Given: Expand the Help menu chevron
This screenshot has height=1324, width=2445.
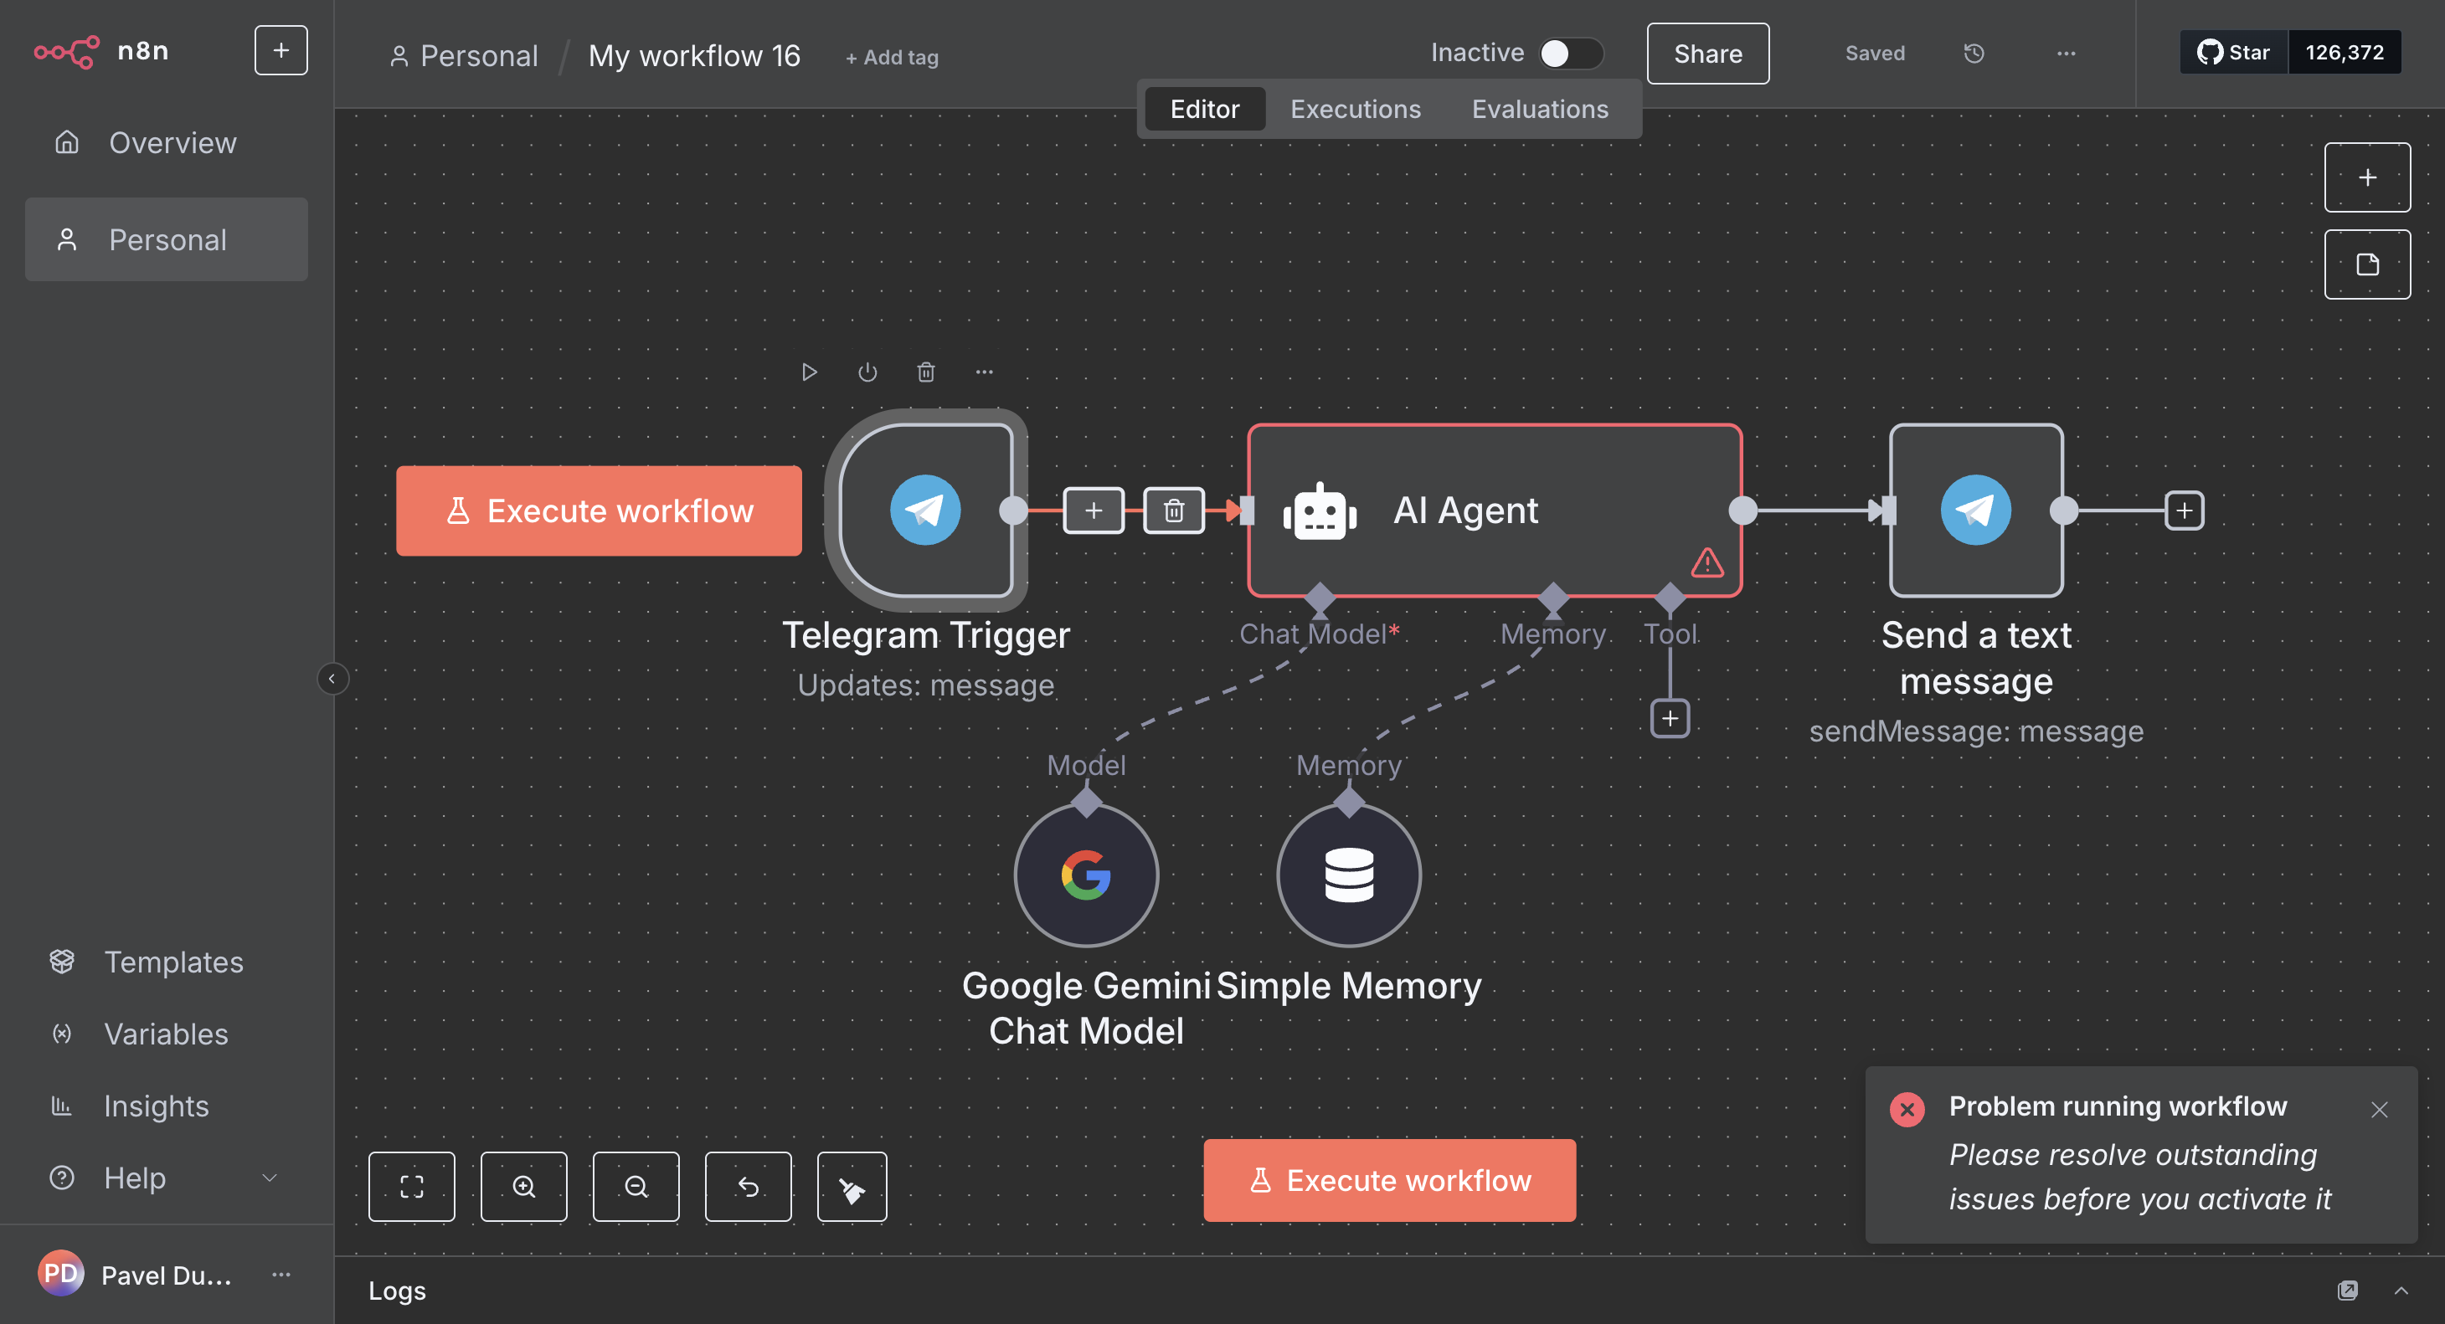Looking at the screenshot, I should pyautogui.click(x=270, y=1178).
